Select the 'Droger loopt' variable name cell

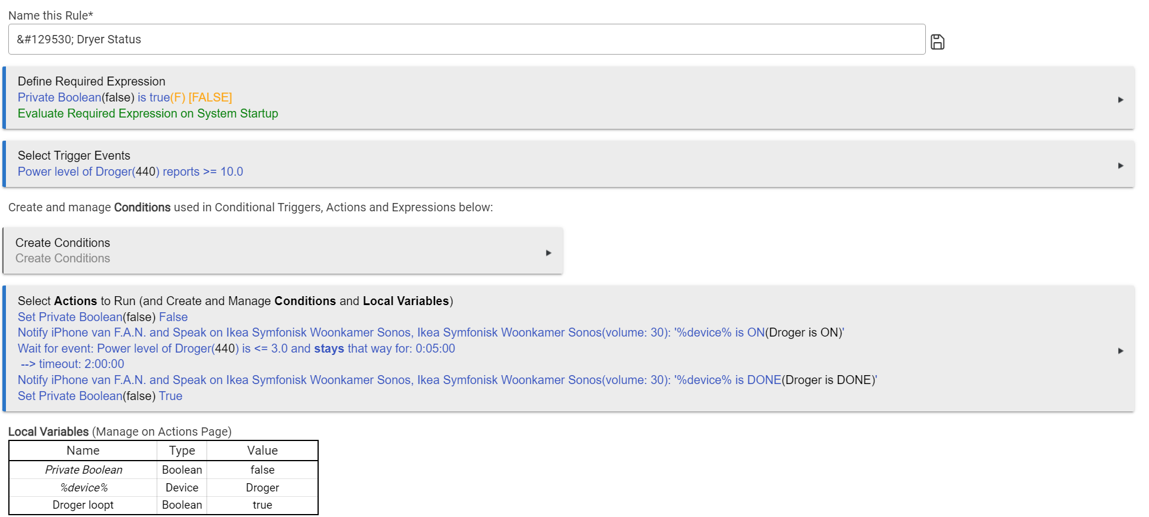83,505
